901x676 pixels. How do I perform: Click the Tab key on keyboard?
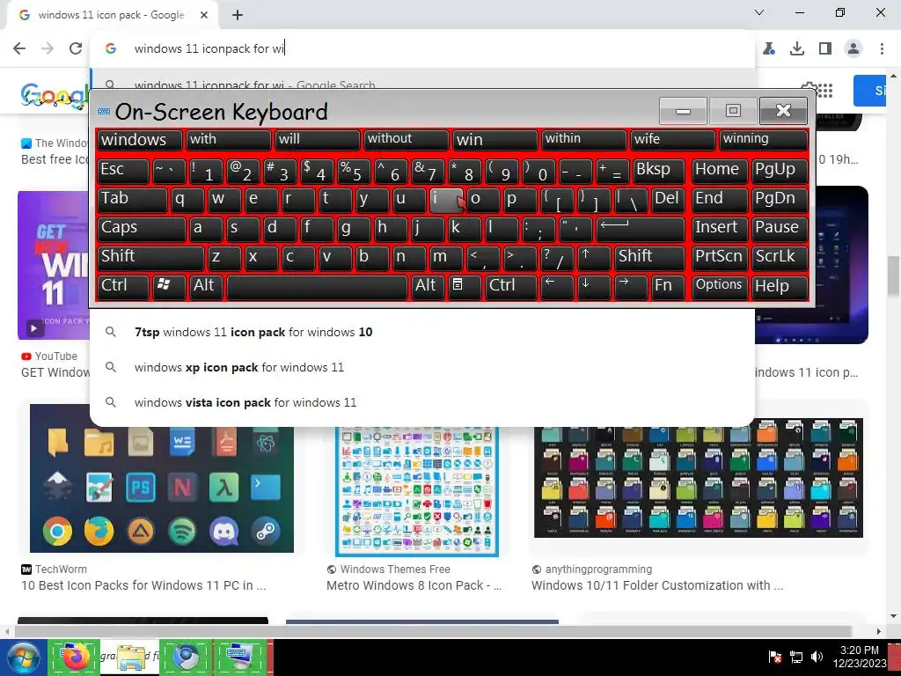click(x=132, y=200)
